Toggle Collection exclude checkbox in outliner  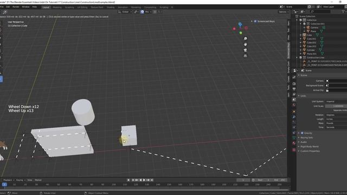click(x=301, y=20)
